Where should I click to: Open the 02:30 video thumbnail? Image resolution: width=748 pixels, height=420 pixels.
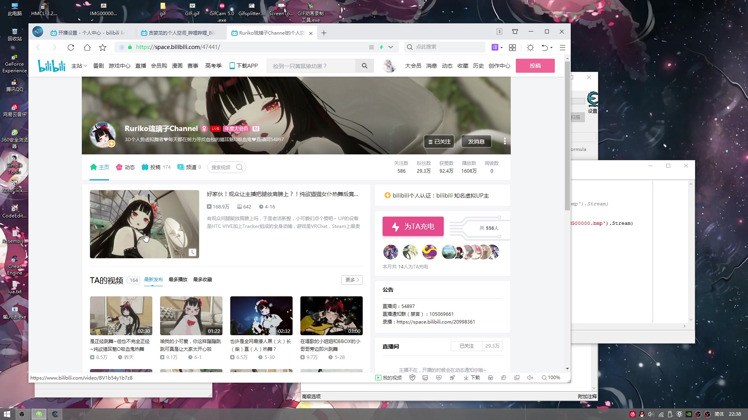[x=121, y=316]
